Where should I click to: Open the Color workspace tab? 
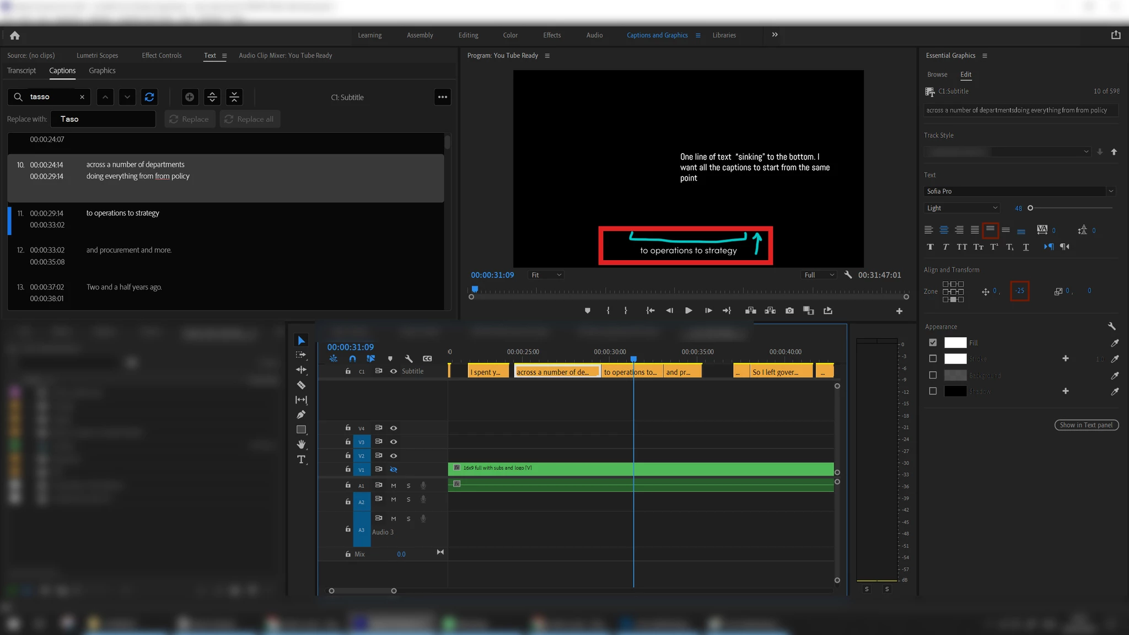(510, 35)
